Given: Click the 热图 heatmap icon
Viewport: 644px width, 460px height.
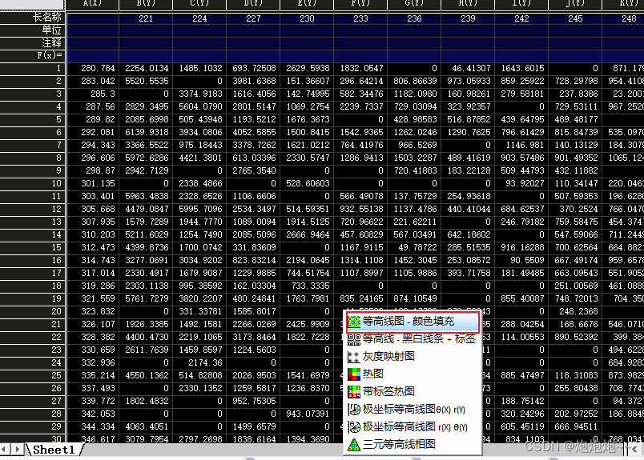Looking at the screenshot, I should tap(354, 374).
